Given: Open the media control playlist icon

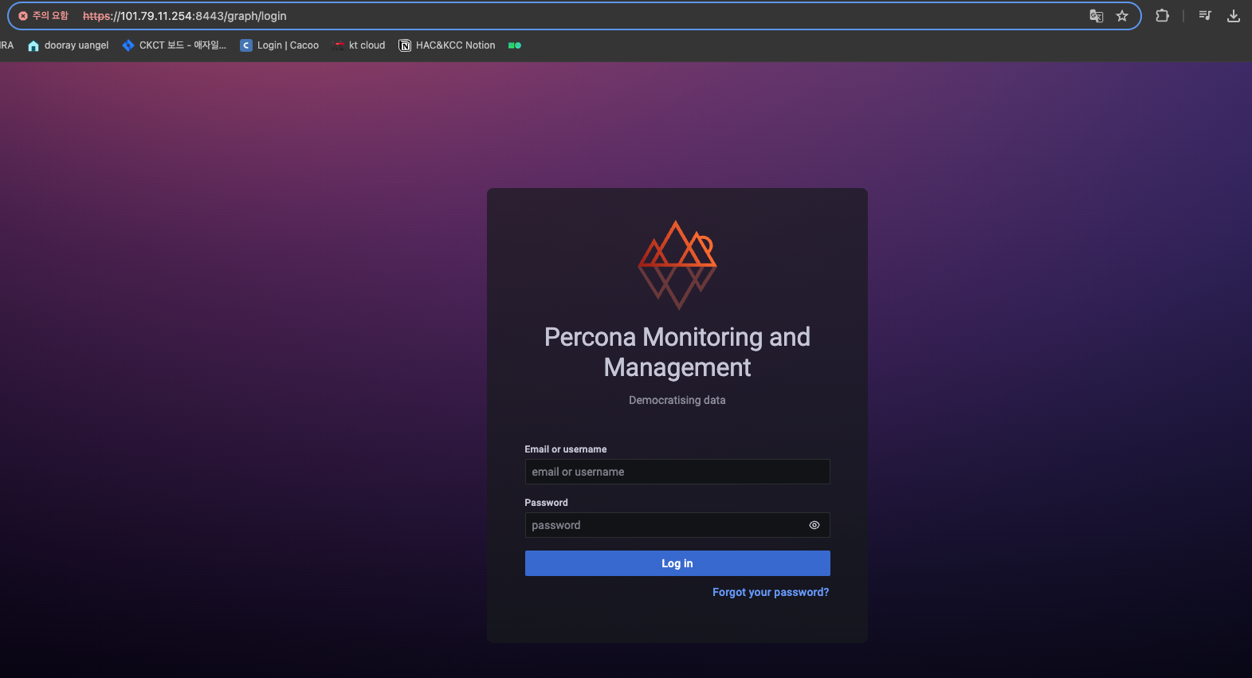Looking at the screenshot, I should tap(1205, 15).
